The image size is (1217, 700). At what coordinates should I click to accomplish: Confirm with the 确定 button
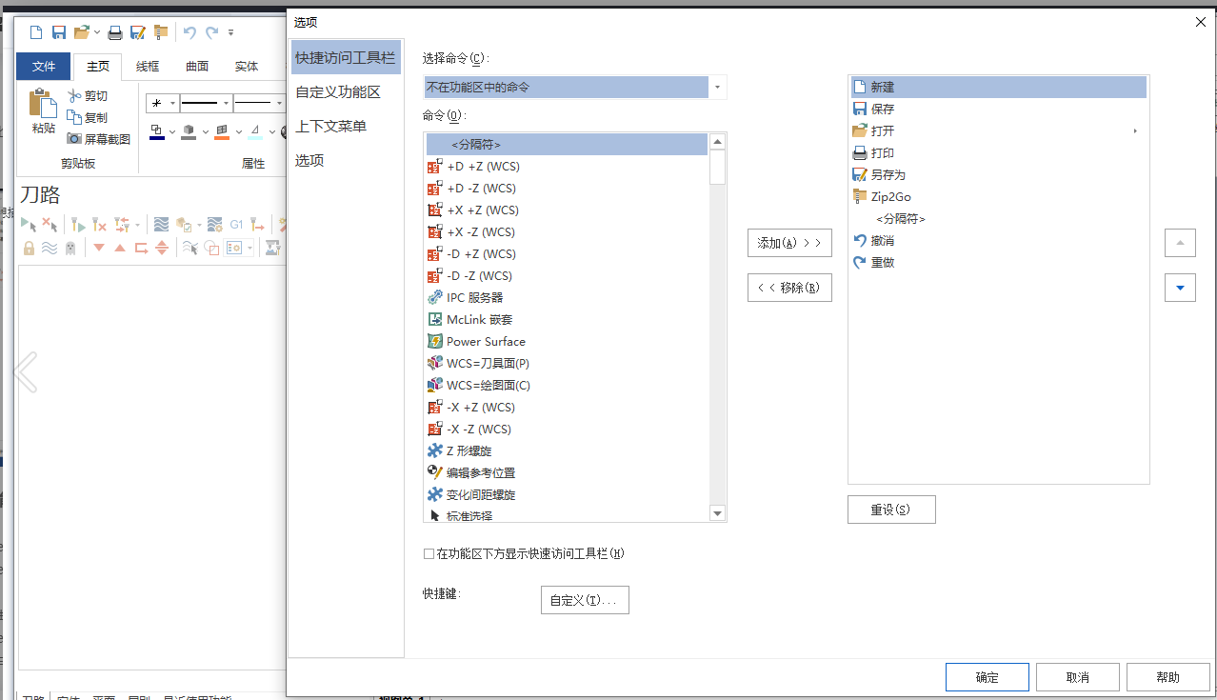pos(988,677)
